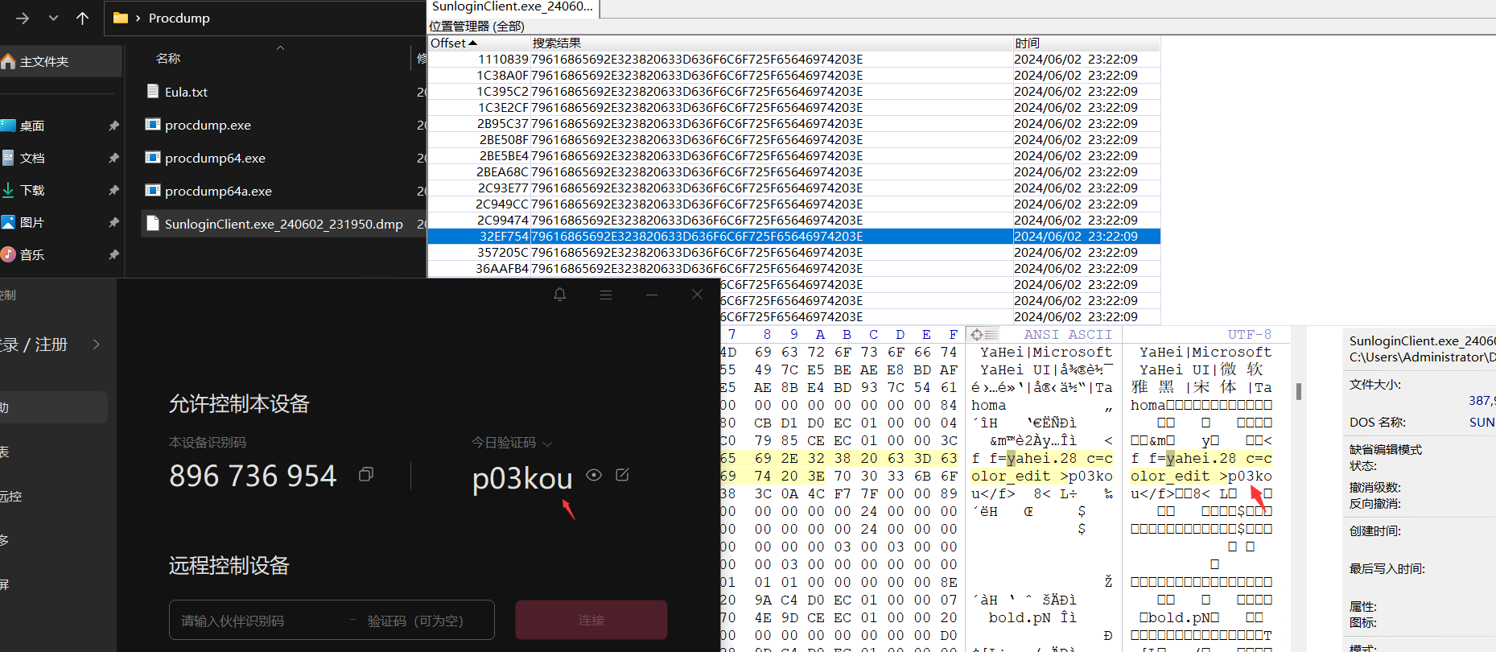1496x652 pixels.
Task: Click the 文件大小: label in info panel
Action: pos(1374,385)
